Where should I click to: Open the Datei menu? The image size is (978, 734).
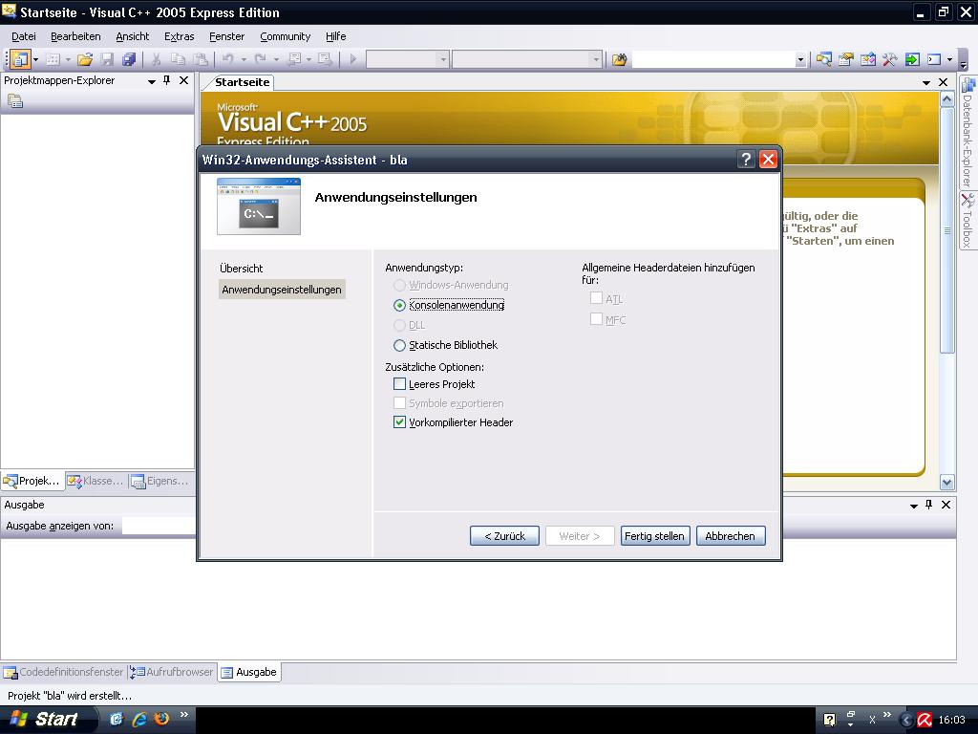[x=24, y=36]
